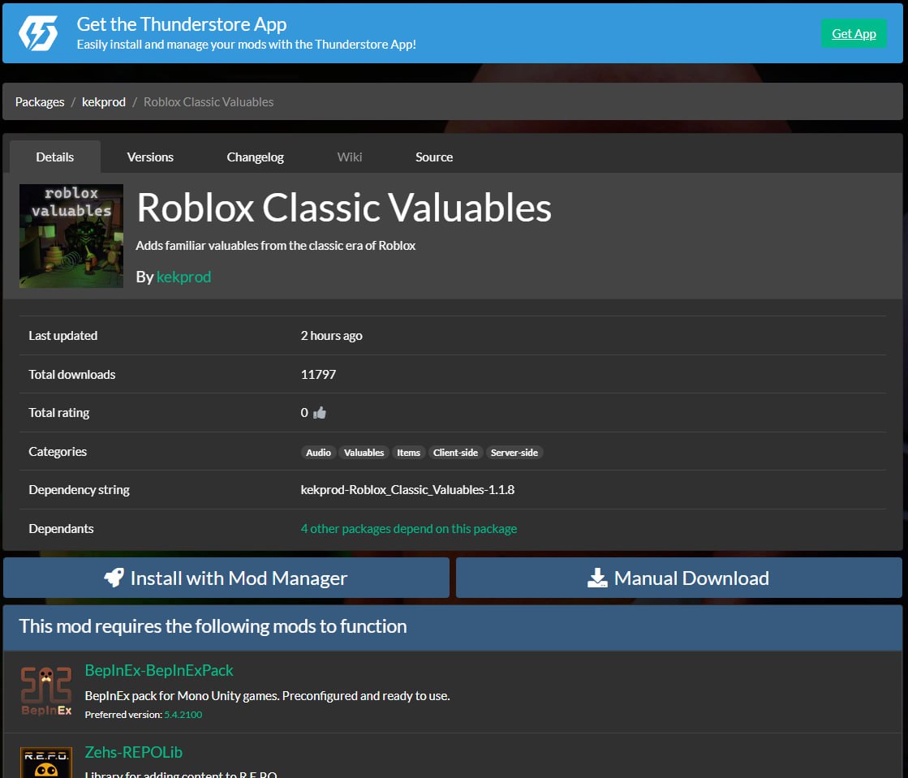Click the 'Total rating' row label

pos(59,413)
